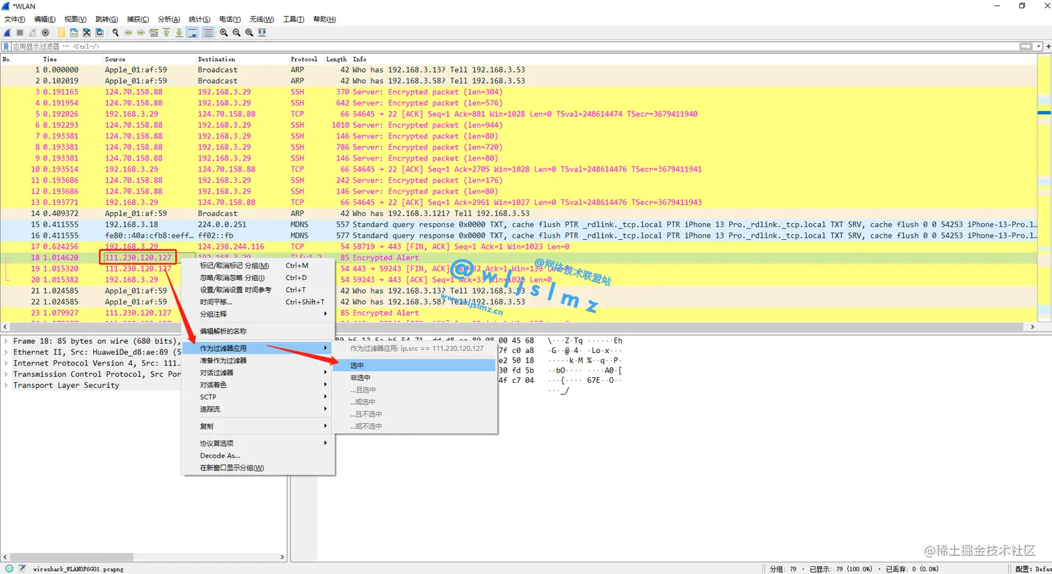Select packet 15 MDNS row from 192.168.3.18
Image resolution: width=1052 pixels, height=574 pixels.
tap(518, 225)
